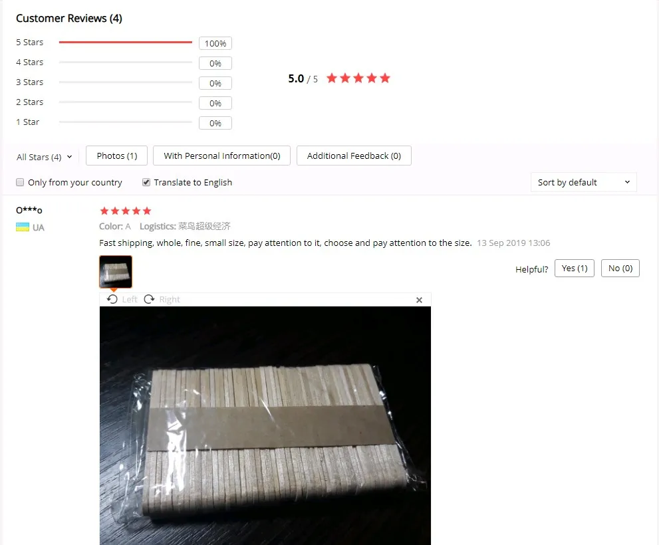Click the Ukraine flag icon

23,227
